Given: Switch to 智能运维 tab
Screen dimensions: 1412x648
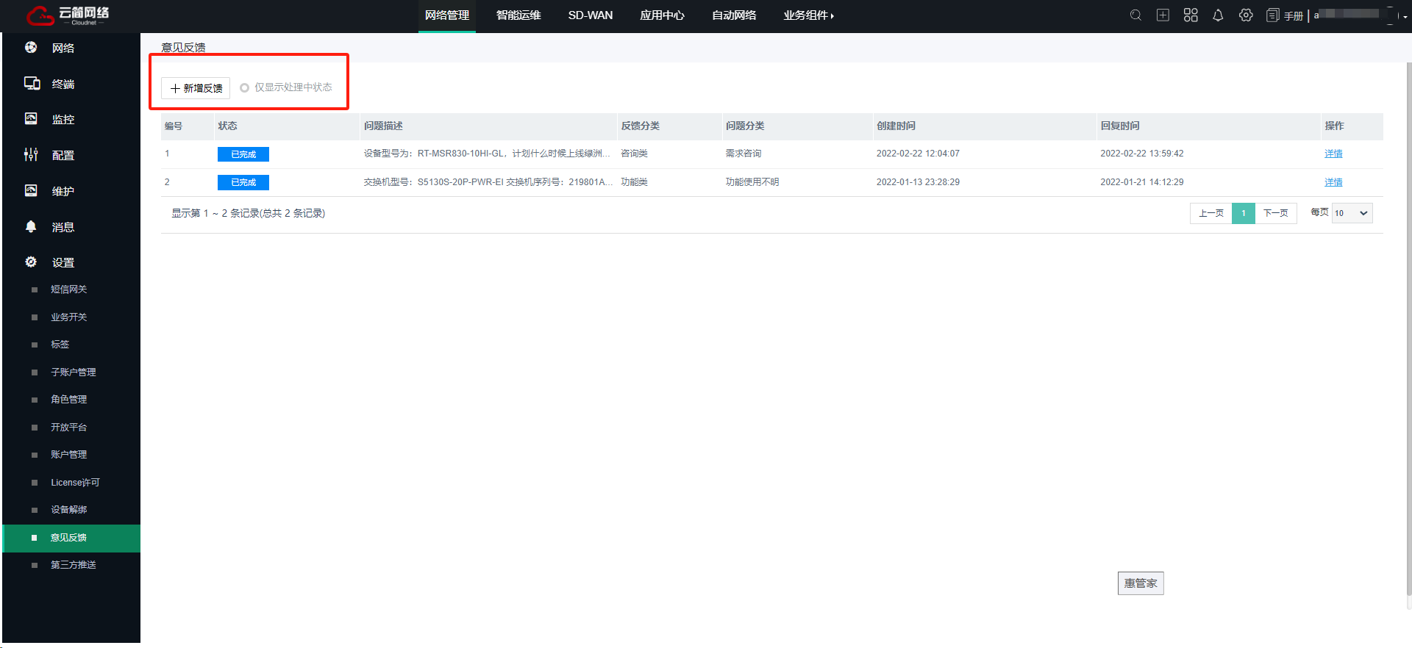Looking at the screenshot, I should click(518, 15).
